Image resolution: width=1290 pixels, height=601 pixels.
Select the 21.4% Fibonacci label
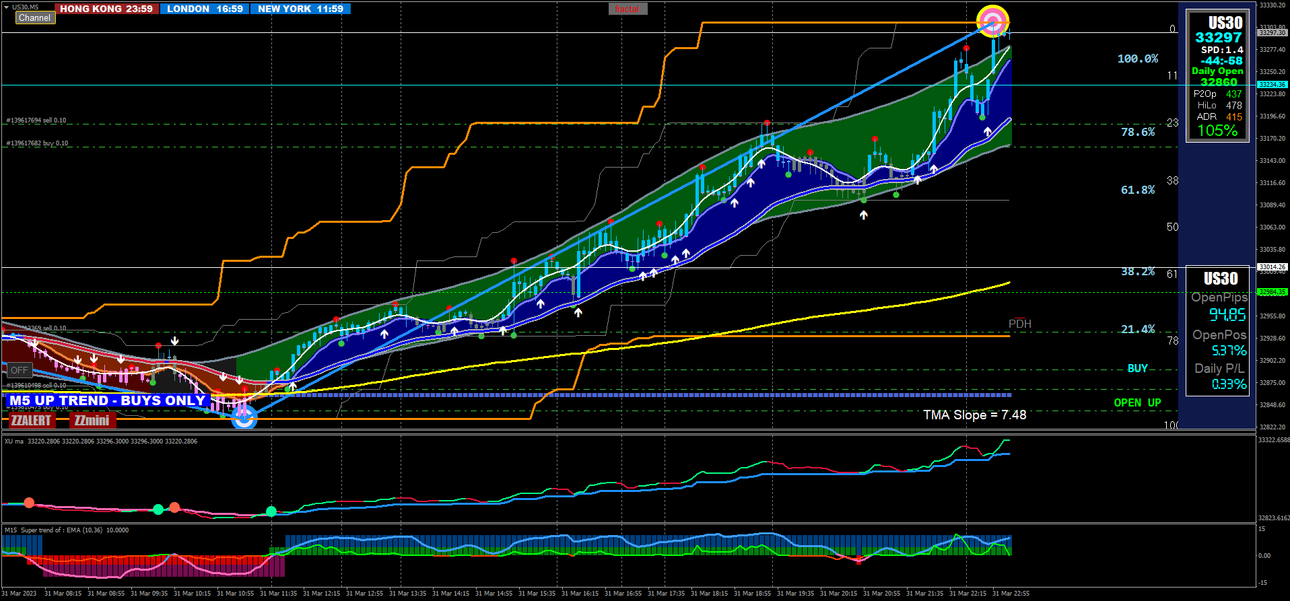click(x=1138, y=329)
